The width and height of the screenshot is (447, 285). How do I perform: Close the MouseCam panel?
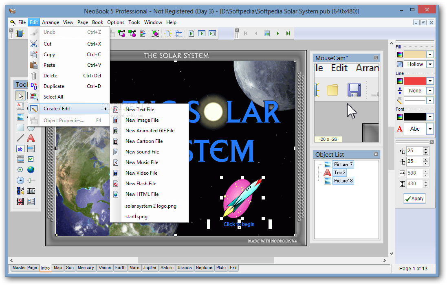coord(376,58)
